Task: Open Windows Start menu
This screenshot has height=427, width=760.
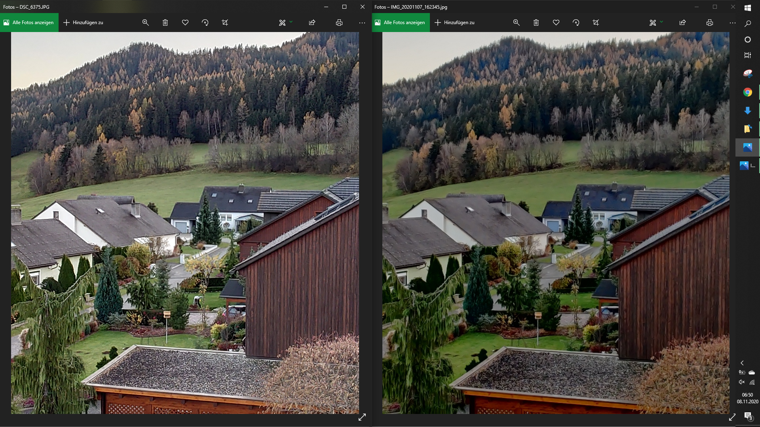Action: tap(748, 8)
